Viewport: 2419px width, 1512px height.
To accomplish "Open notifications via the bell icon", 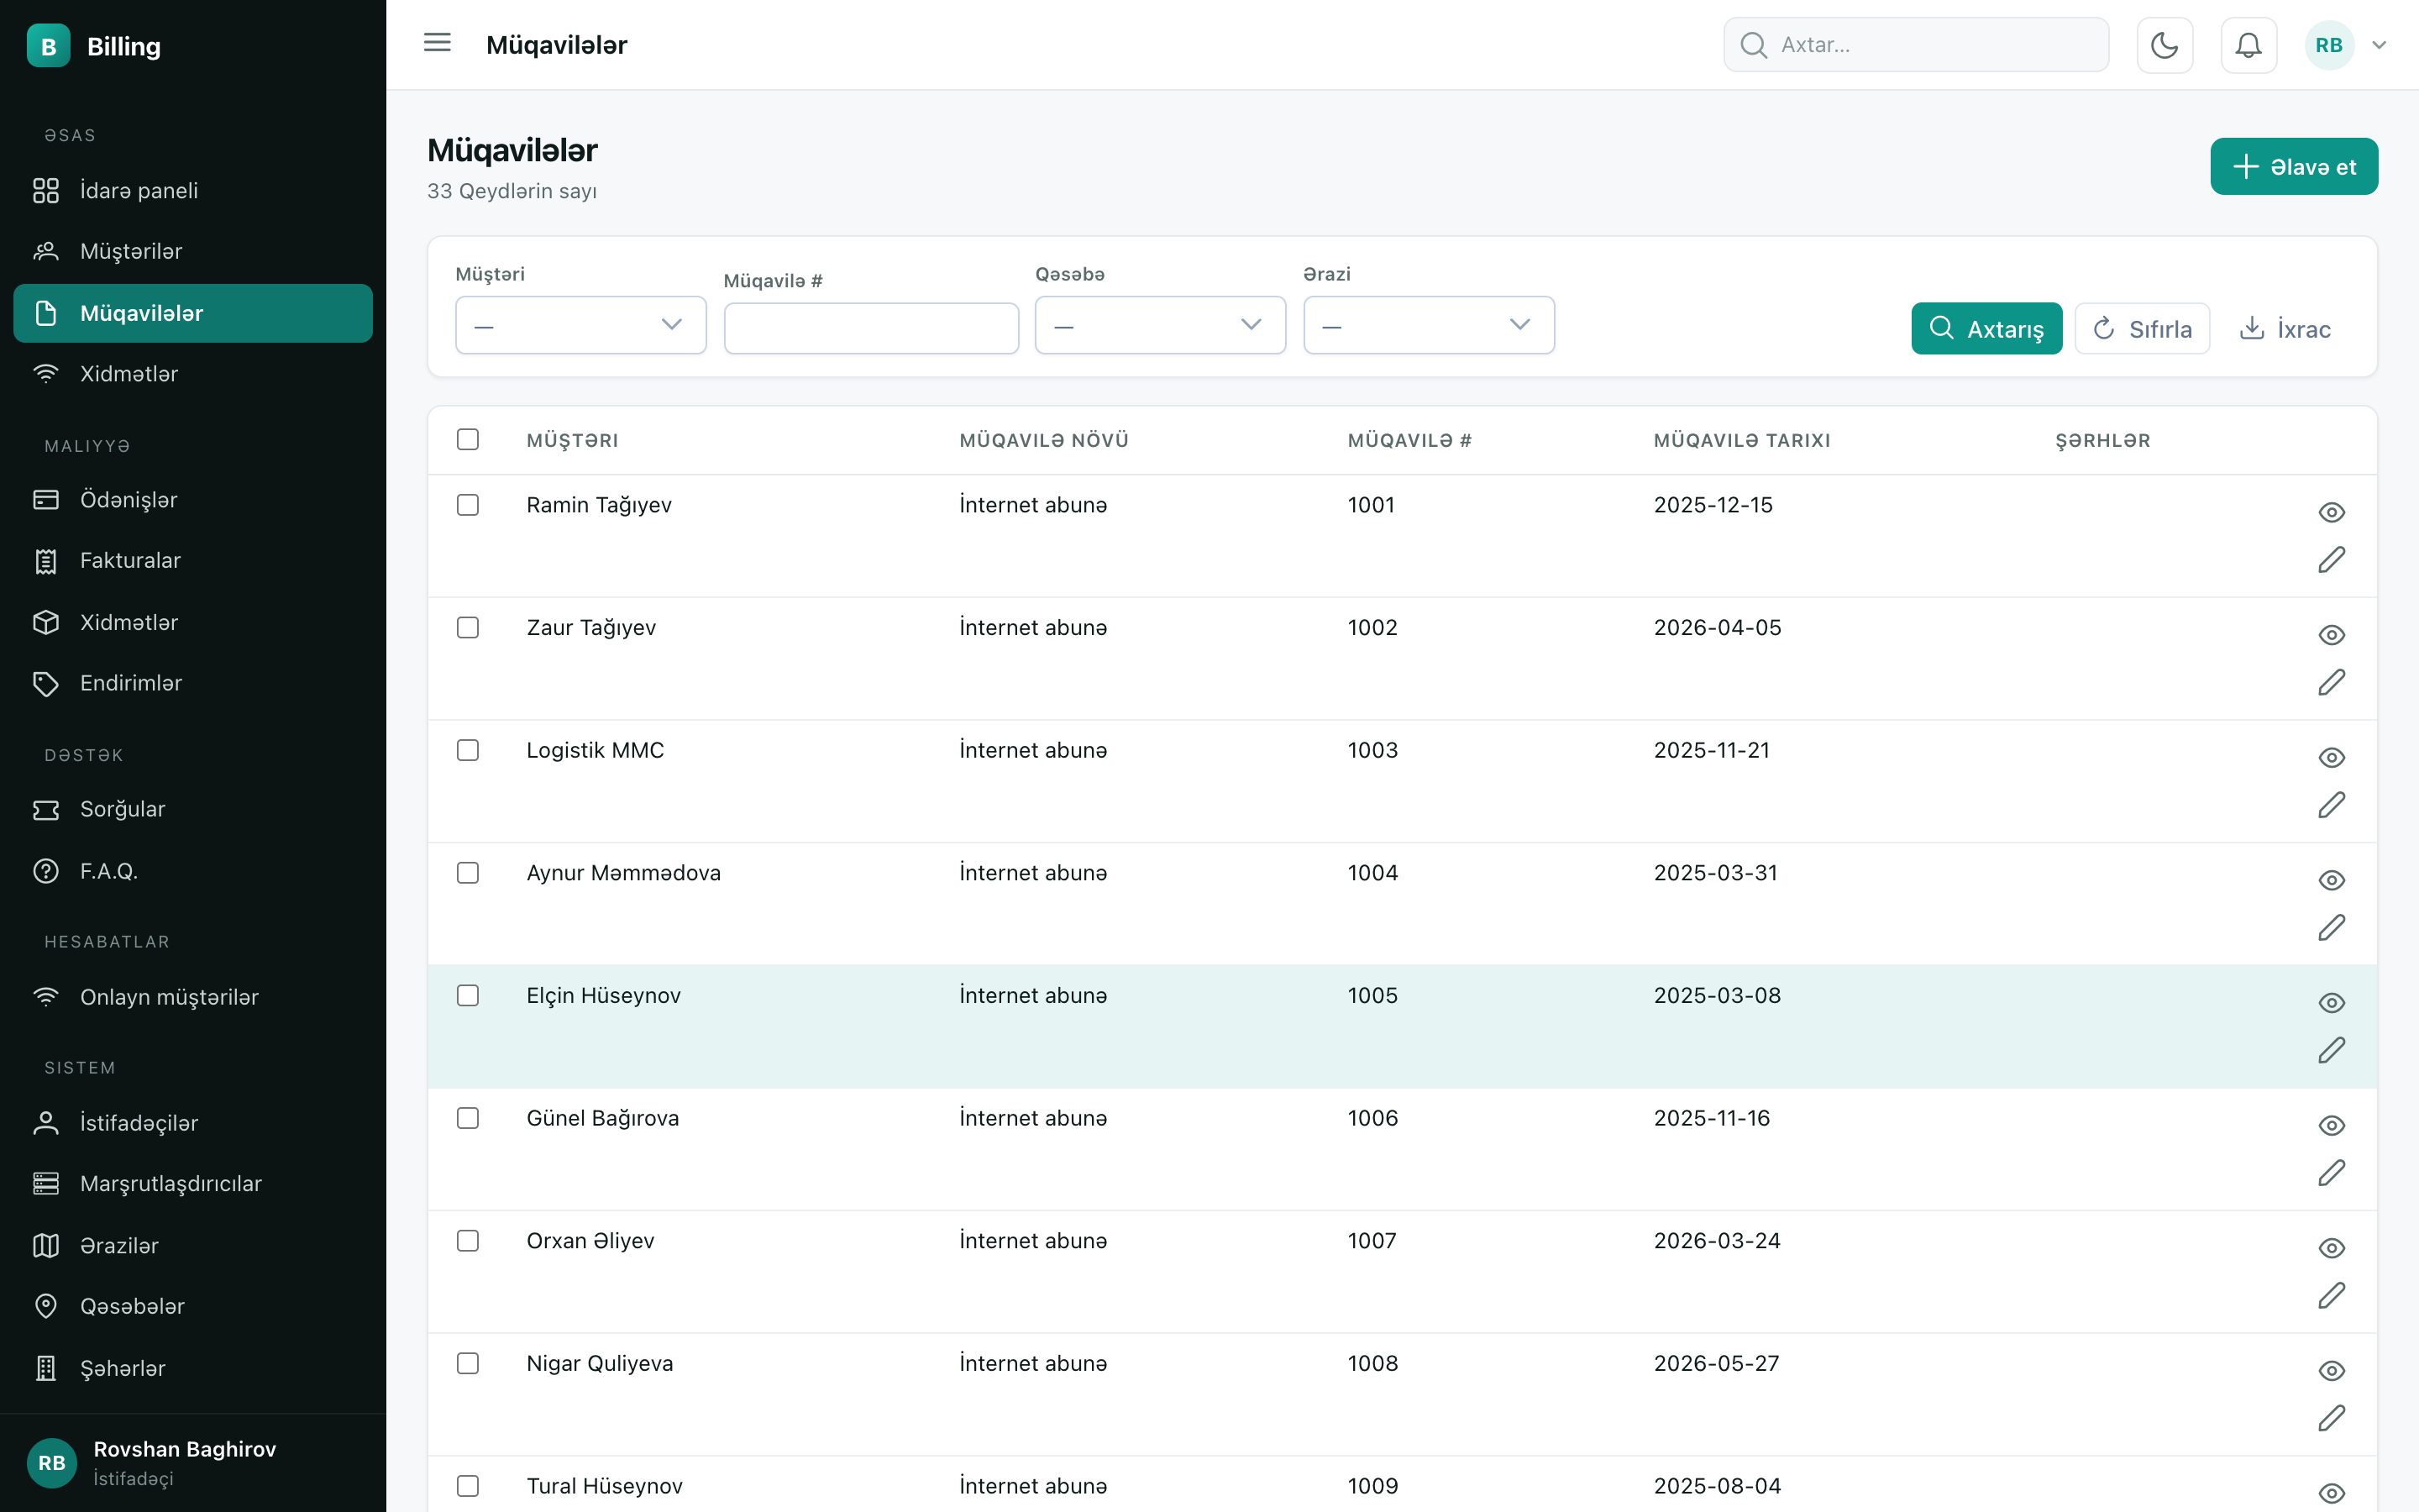I will [2248, 45].
